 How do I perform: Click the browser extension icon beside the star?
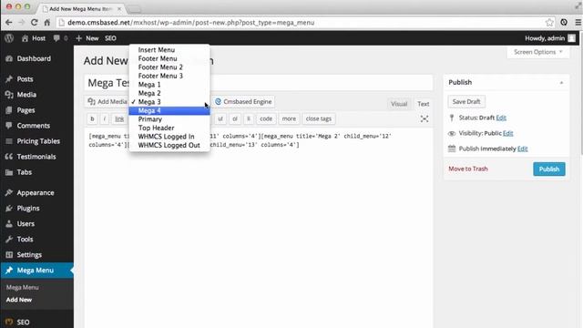564,23
